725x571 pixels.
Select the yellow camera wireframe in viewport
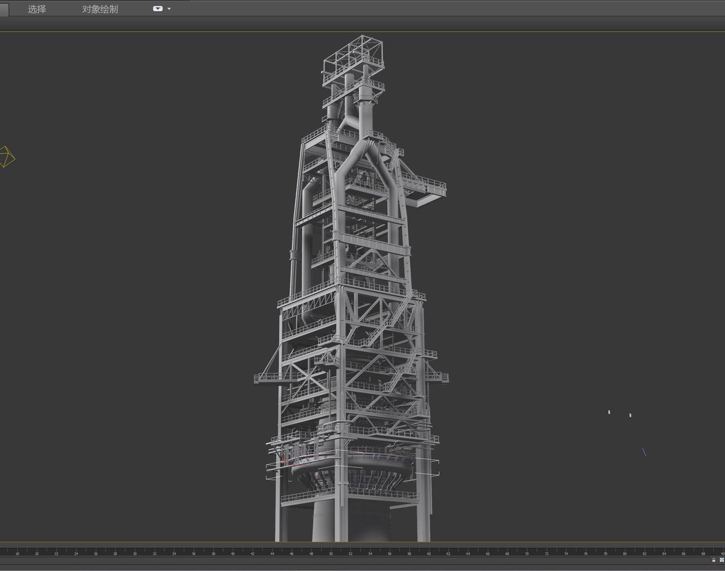7,156
